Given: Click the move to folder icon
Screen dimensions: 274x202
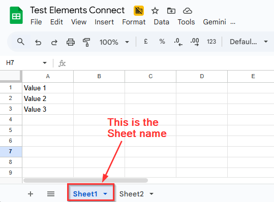Looking at the screenshot, I should [x=171, y=11].
